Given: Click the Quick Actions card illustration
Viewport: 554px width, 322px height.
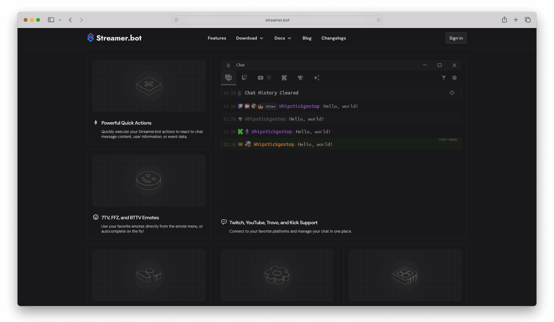Looking at the screenshot, I should tap(149, 86).
